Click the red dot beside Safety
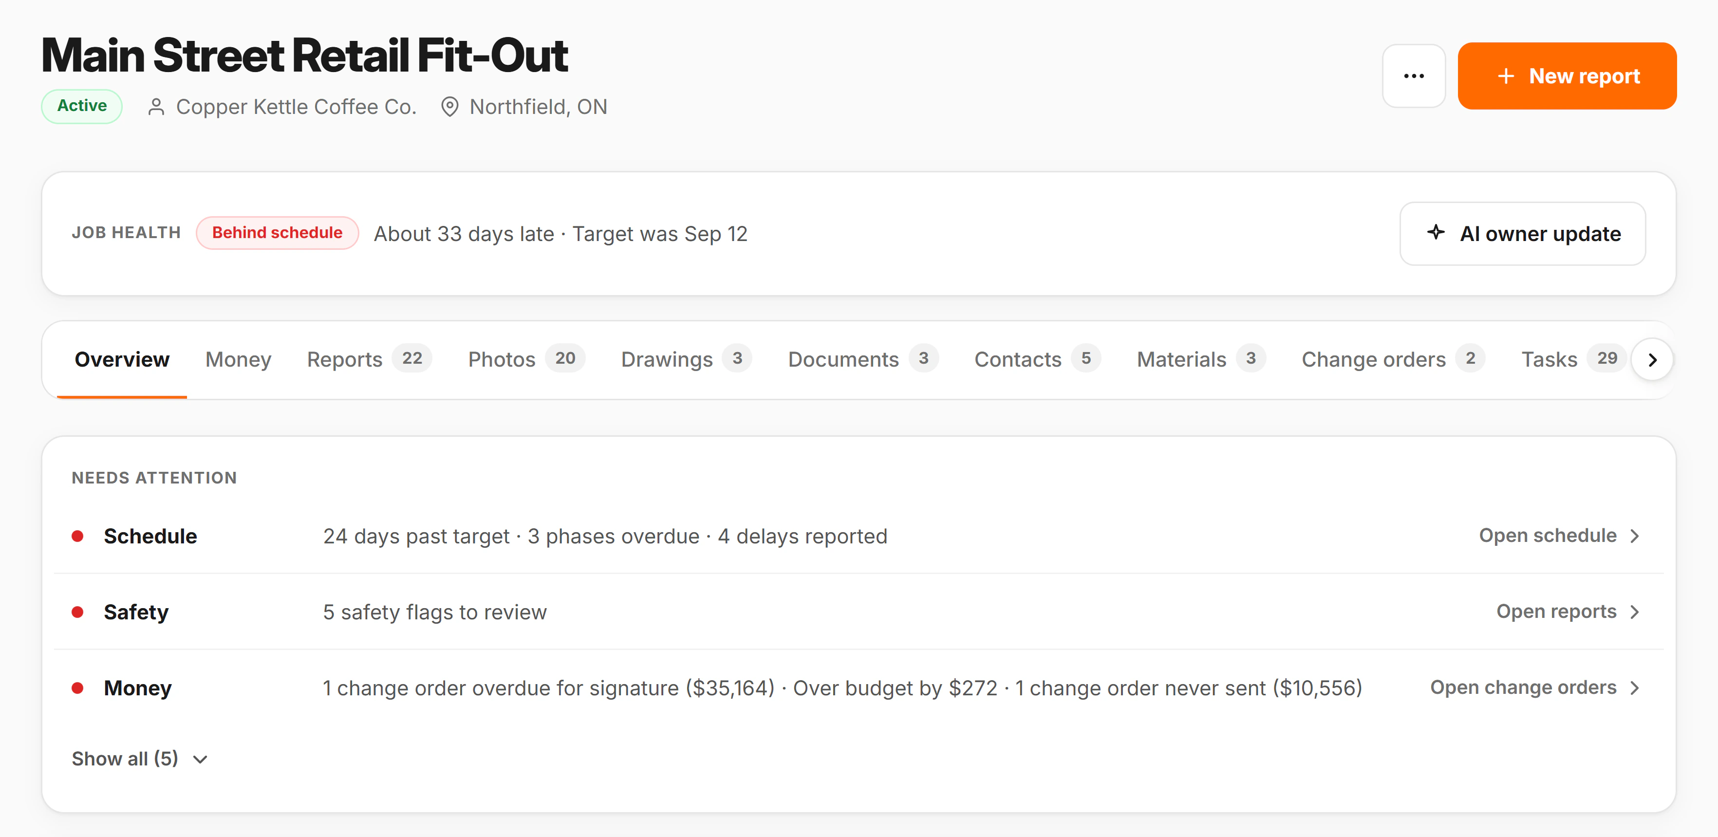The width and height of the screenshot is (1718, 837). click(77, 612)
